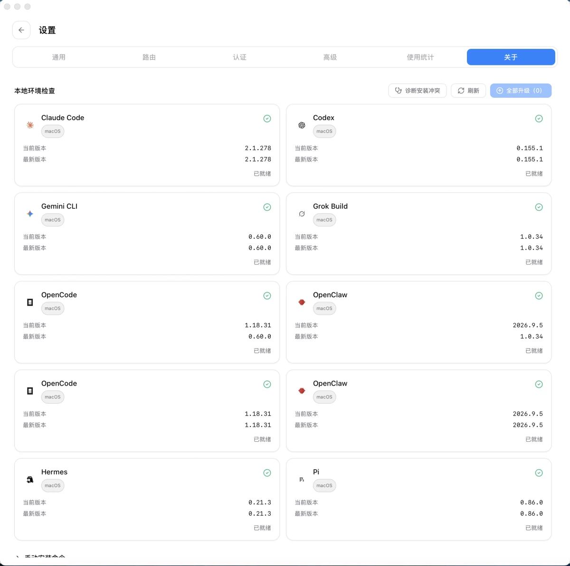Click the Codex card title

tap(323, 118)
